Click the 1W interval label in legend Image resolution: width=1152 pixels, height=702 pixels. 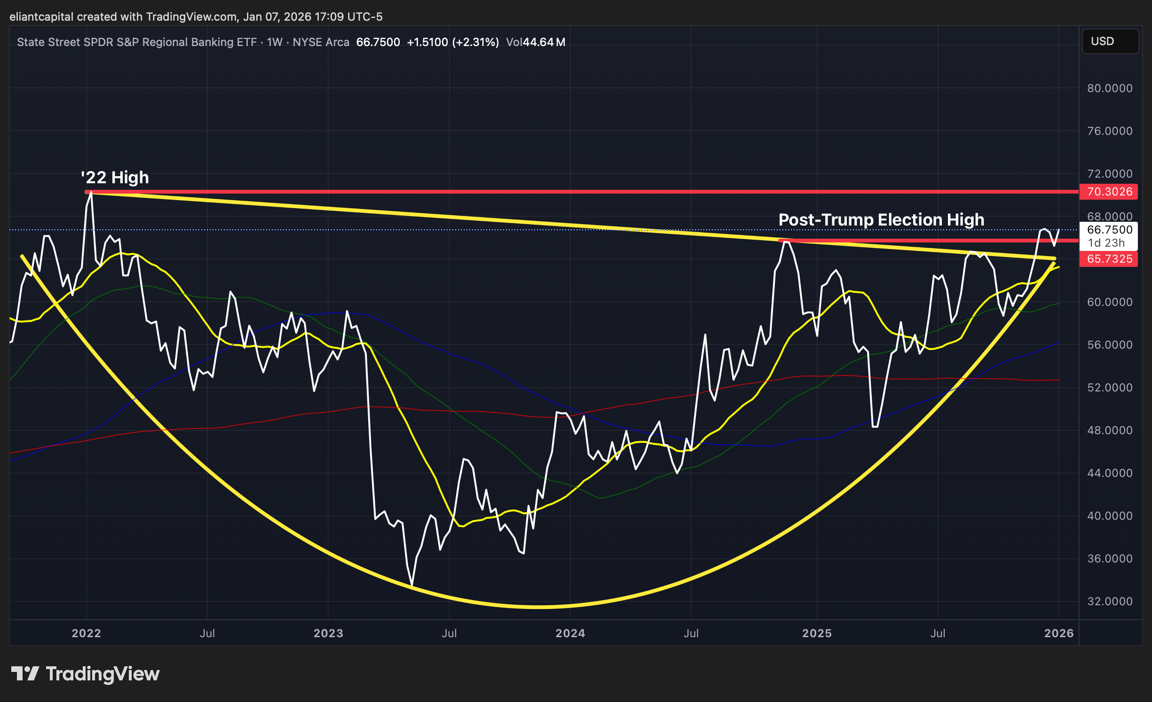coord(275,42)
